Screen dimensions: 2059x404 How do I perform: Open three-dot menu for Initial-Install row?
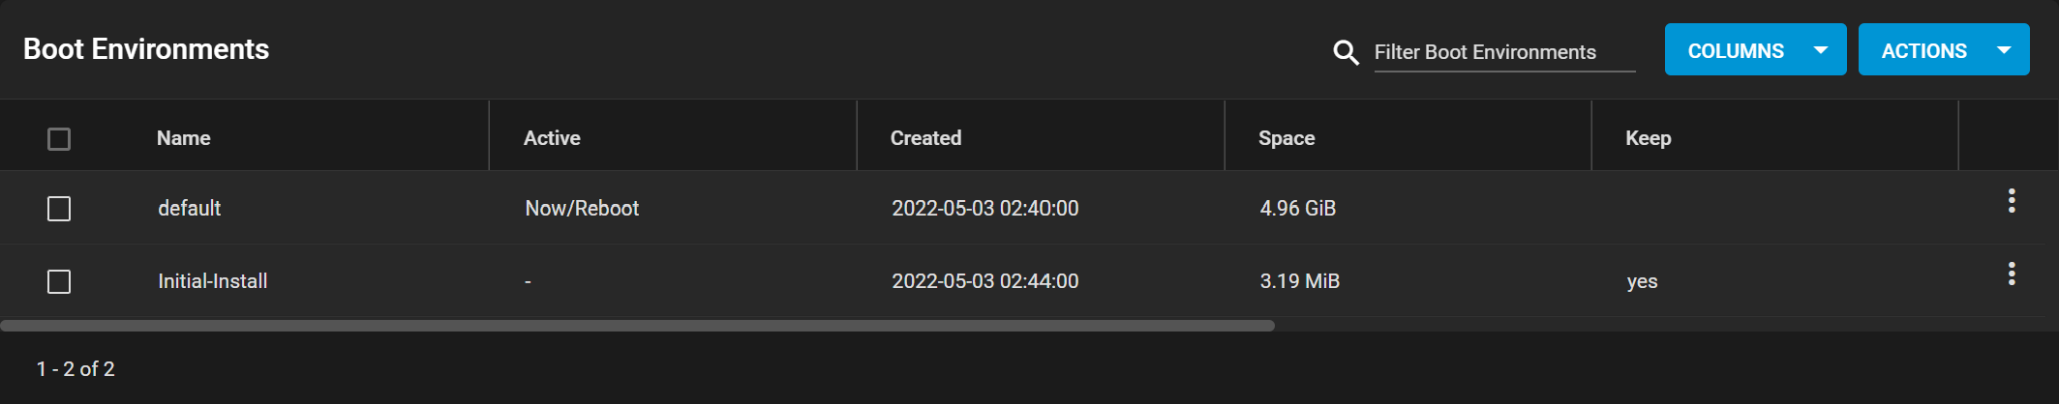coord(2012,274)
